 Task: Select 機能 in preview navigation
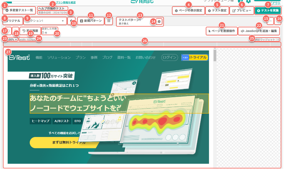click(x=39, y=58)
